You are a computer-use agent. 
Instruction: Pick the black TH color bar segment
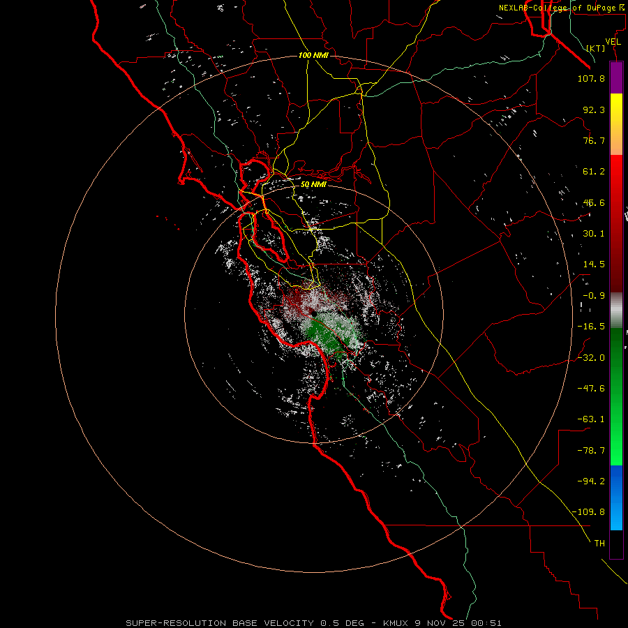[x=616, y=544]
